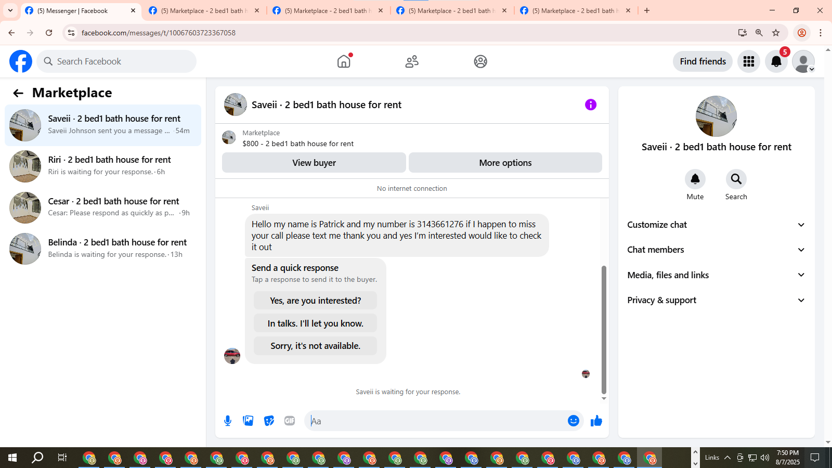This screenshot has height=468, width=832.
Task: Open Riri conversation in chat list
Action: (x=103, y=166)
